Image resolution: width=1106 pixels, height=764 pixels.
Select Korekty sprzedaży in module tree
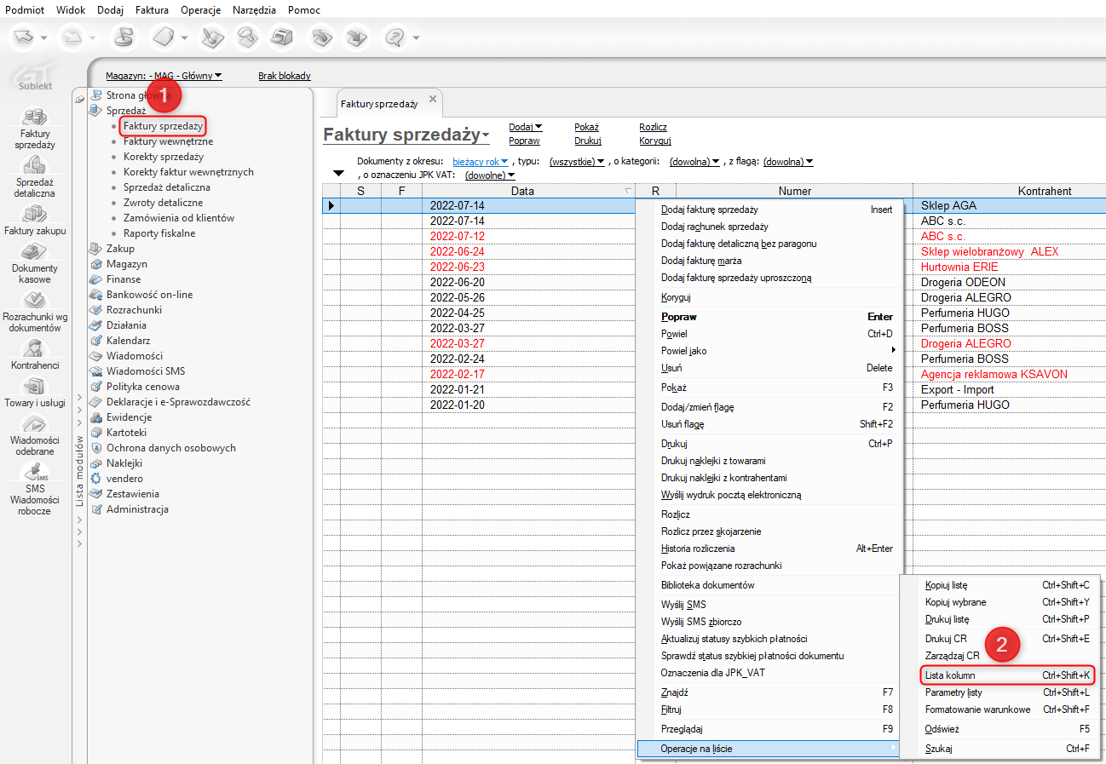163,157
